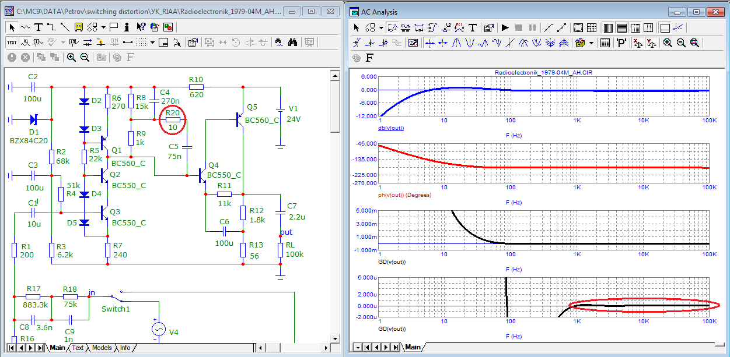730x357 pixels.
Task: Click the Help cursor icon
Action: tap(141, 27)
